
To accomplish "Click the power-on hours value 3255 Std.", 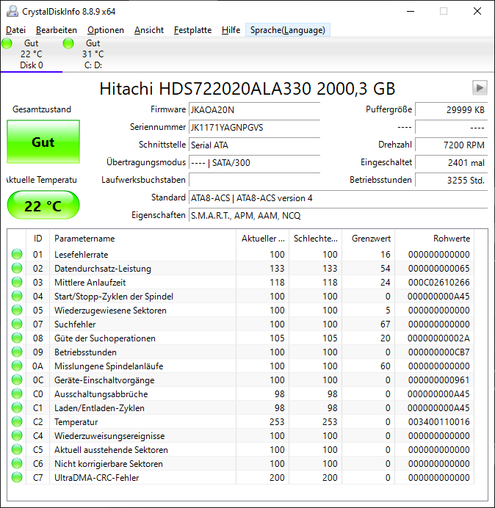I will coord(451,180).
